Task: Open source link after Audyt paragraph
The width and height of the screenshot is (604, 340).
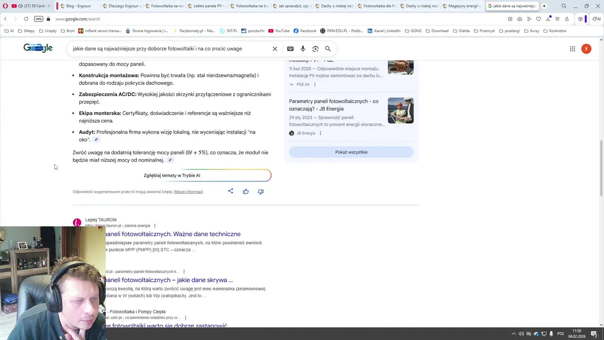Action: pos(96,140)
